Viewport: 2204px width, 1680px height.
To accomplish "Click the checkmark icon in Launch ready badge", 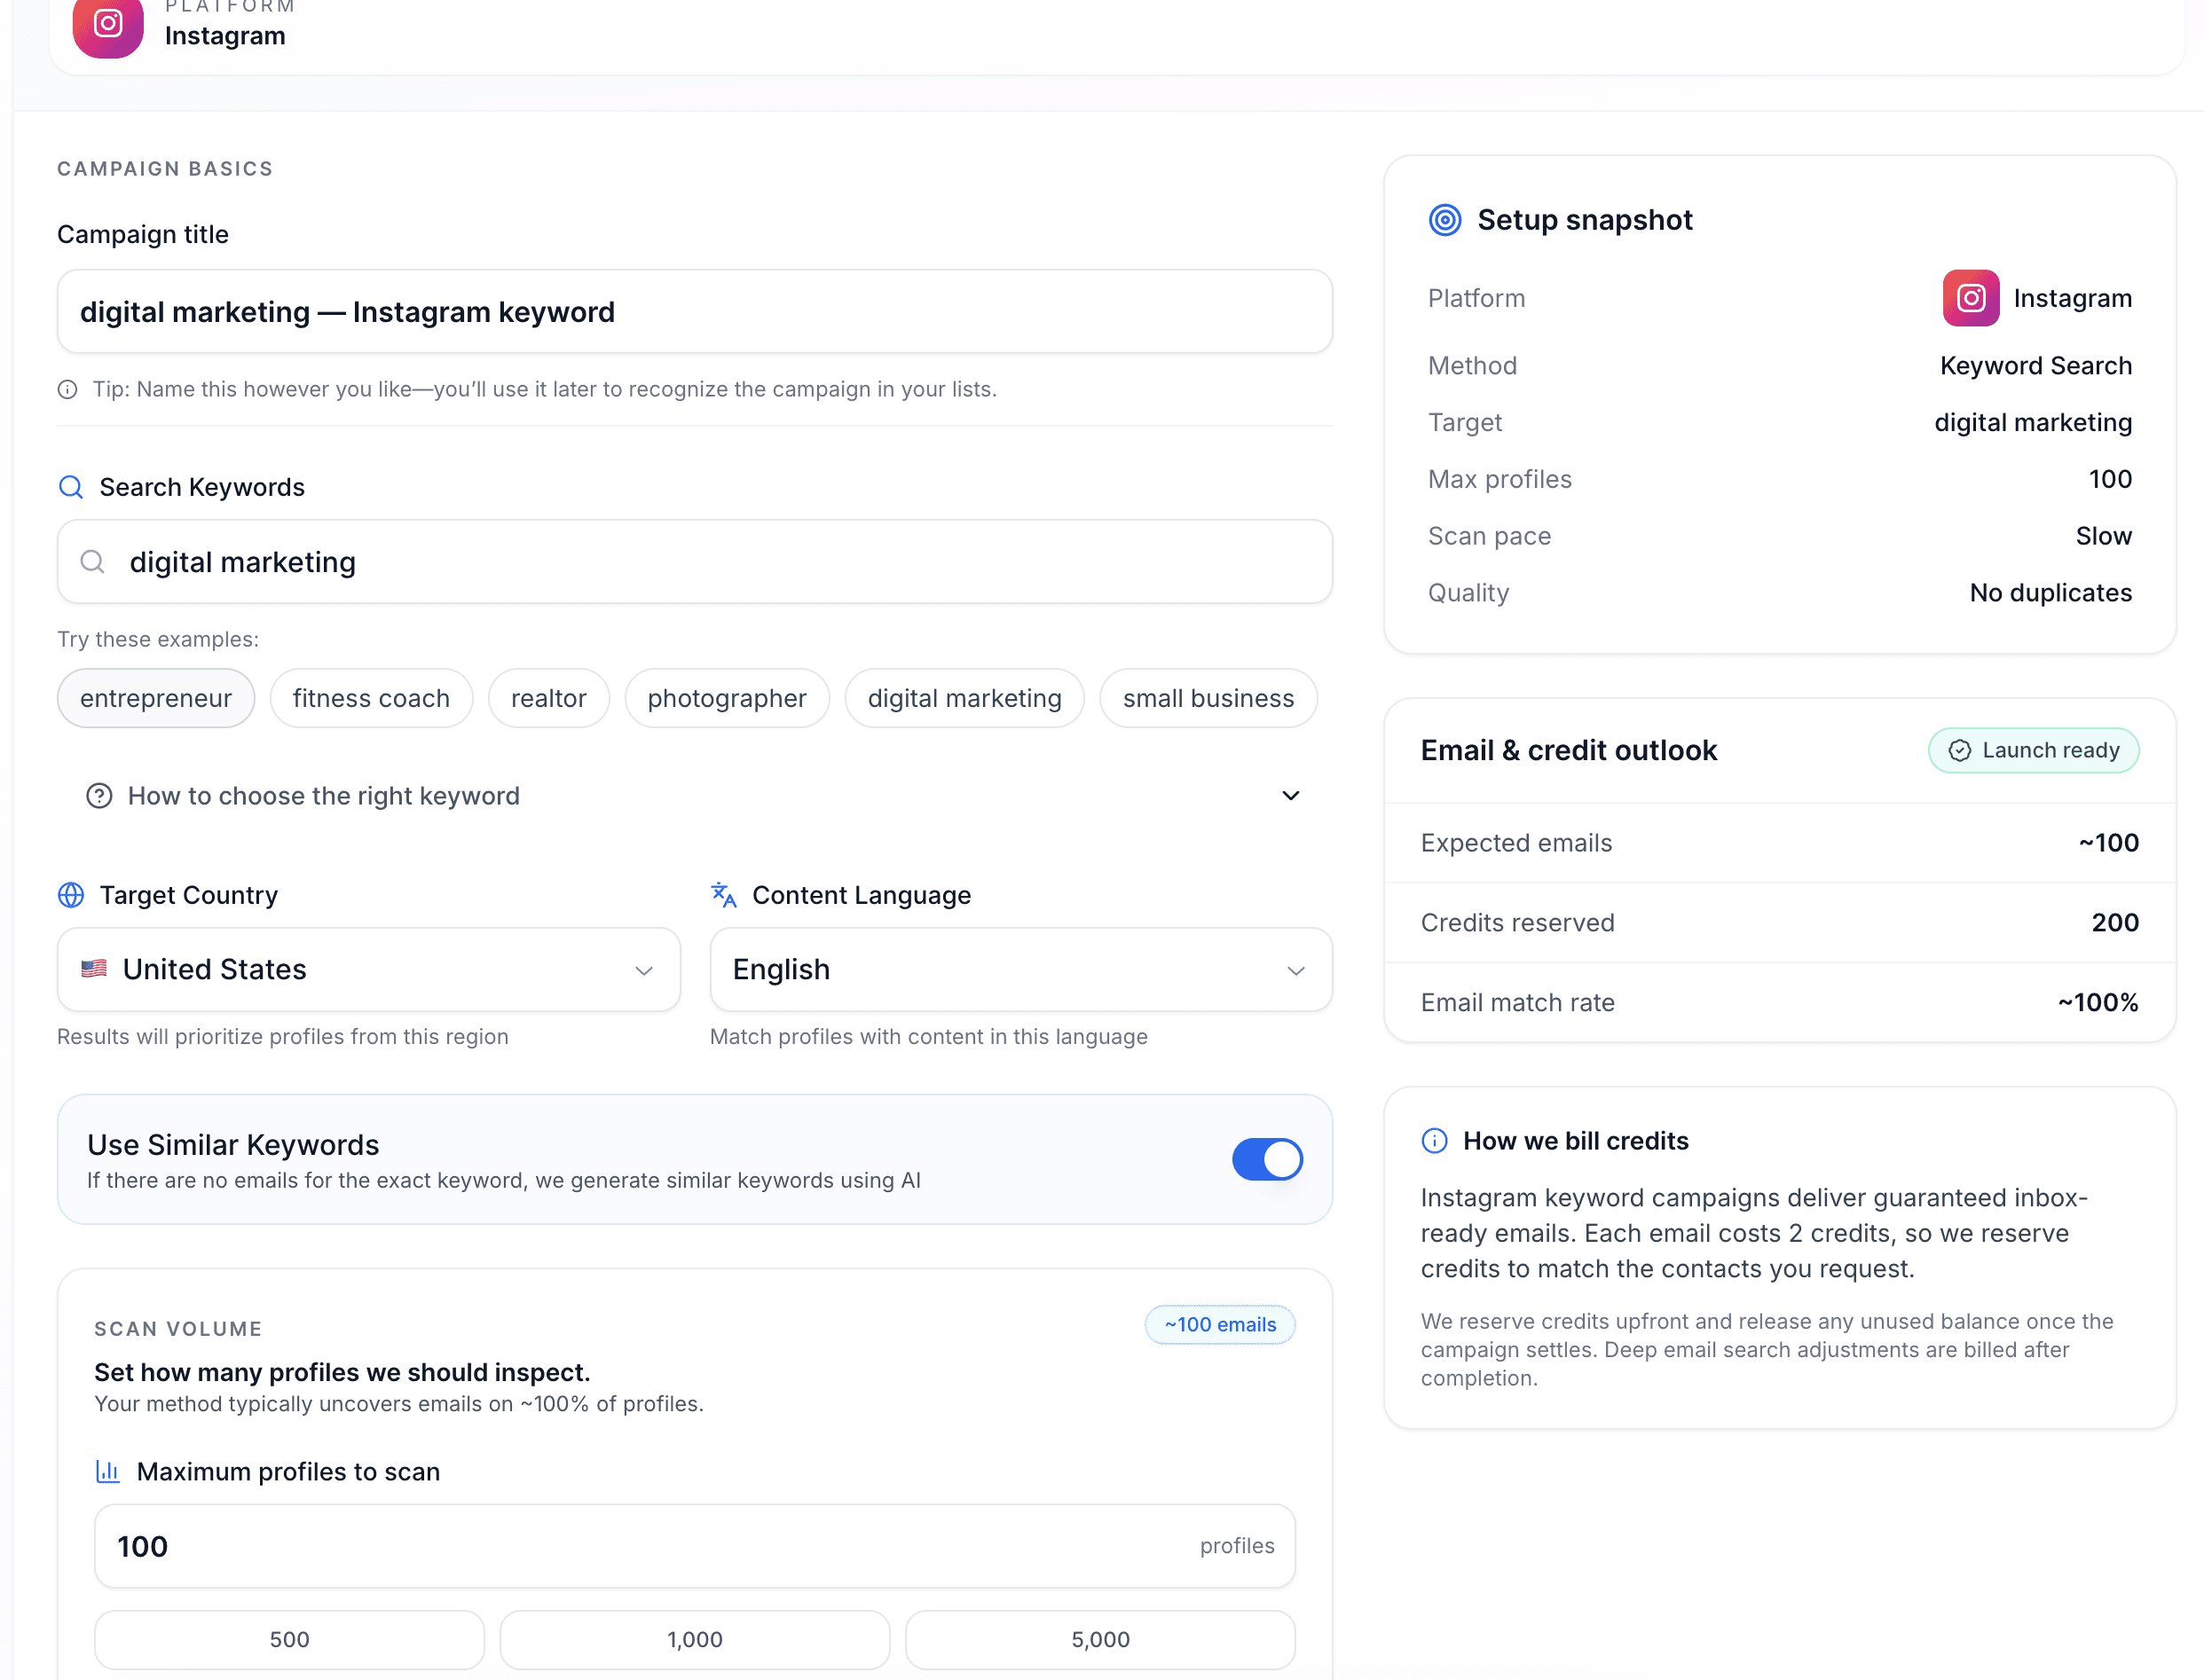I will point(1960,750).
